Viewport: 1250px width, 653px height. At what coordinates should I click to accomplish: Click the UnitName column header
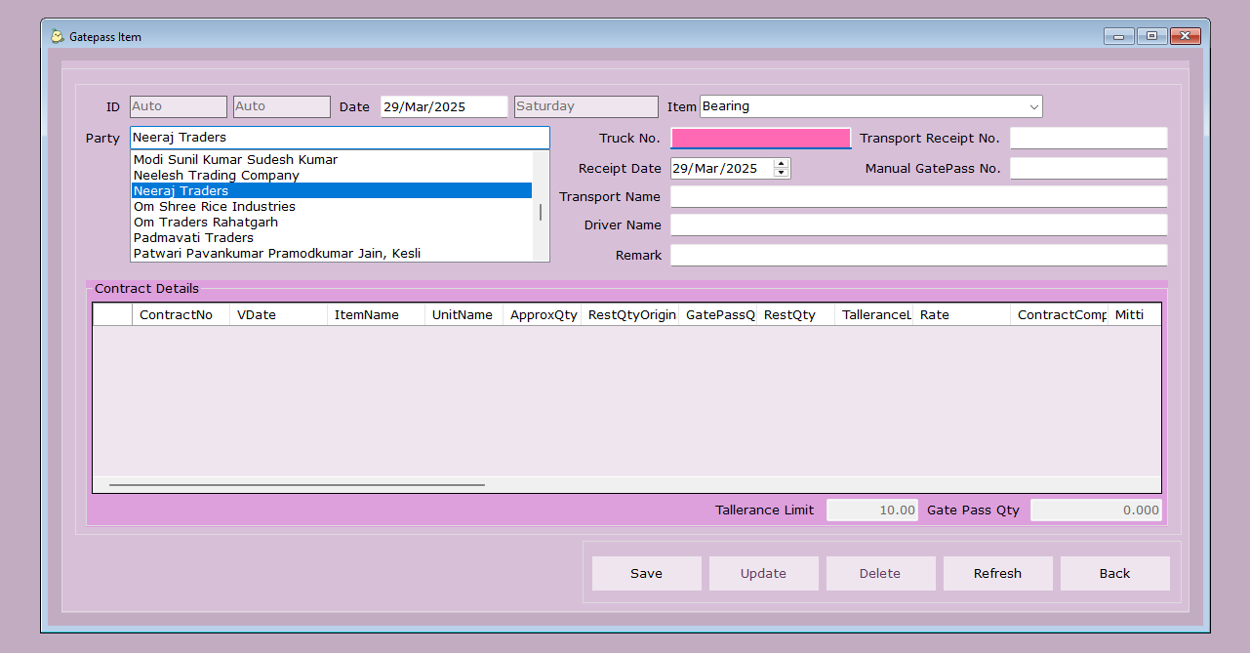(464, 314)
